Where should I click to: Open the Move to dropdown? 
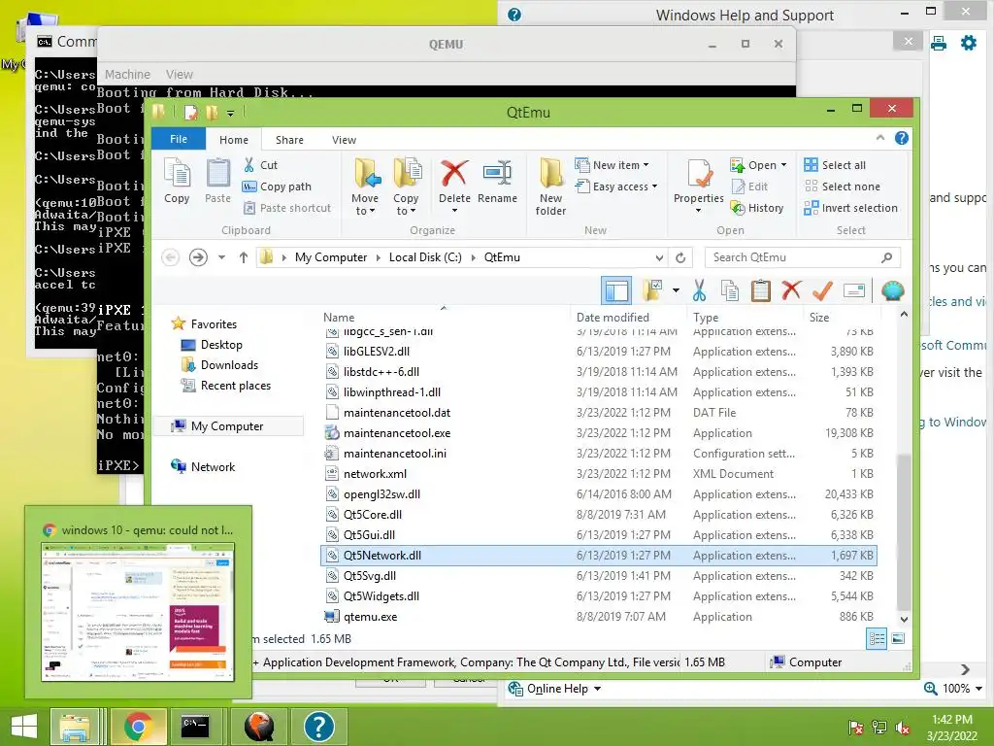coord(365,186)
